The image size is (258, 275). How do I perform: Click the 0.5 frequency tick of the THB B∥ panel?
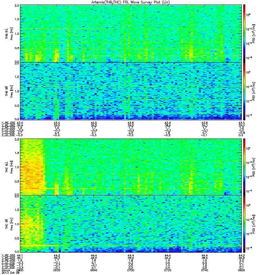[x=17, y=106]
